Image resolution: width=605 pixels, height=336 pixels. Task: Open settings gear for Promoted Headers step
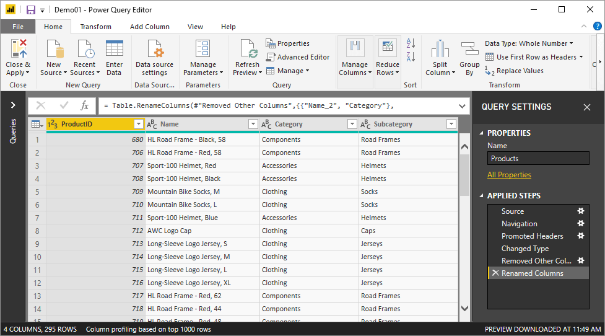pyautogui.click(x=581, y=236)
